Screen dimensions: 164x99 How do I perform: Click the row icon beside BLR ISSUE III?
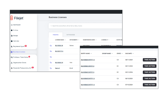click(51, 46)
